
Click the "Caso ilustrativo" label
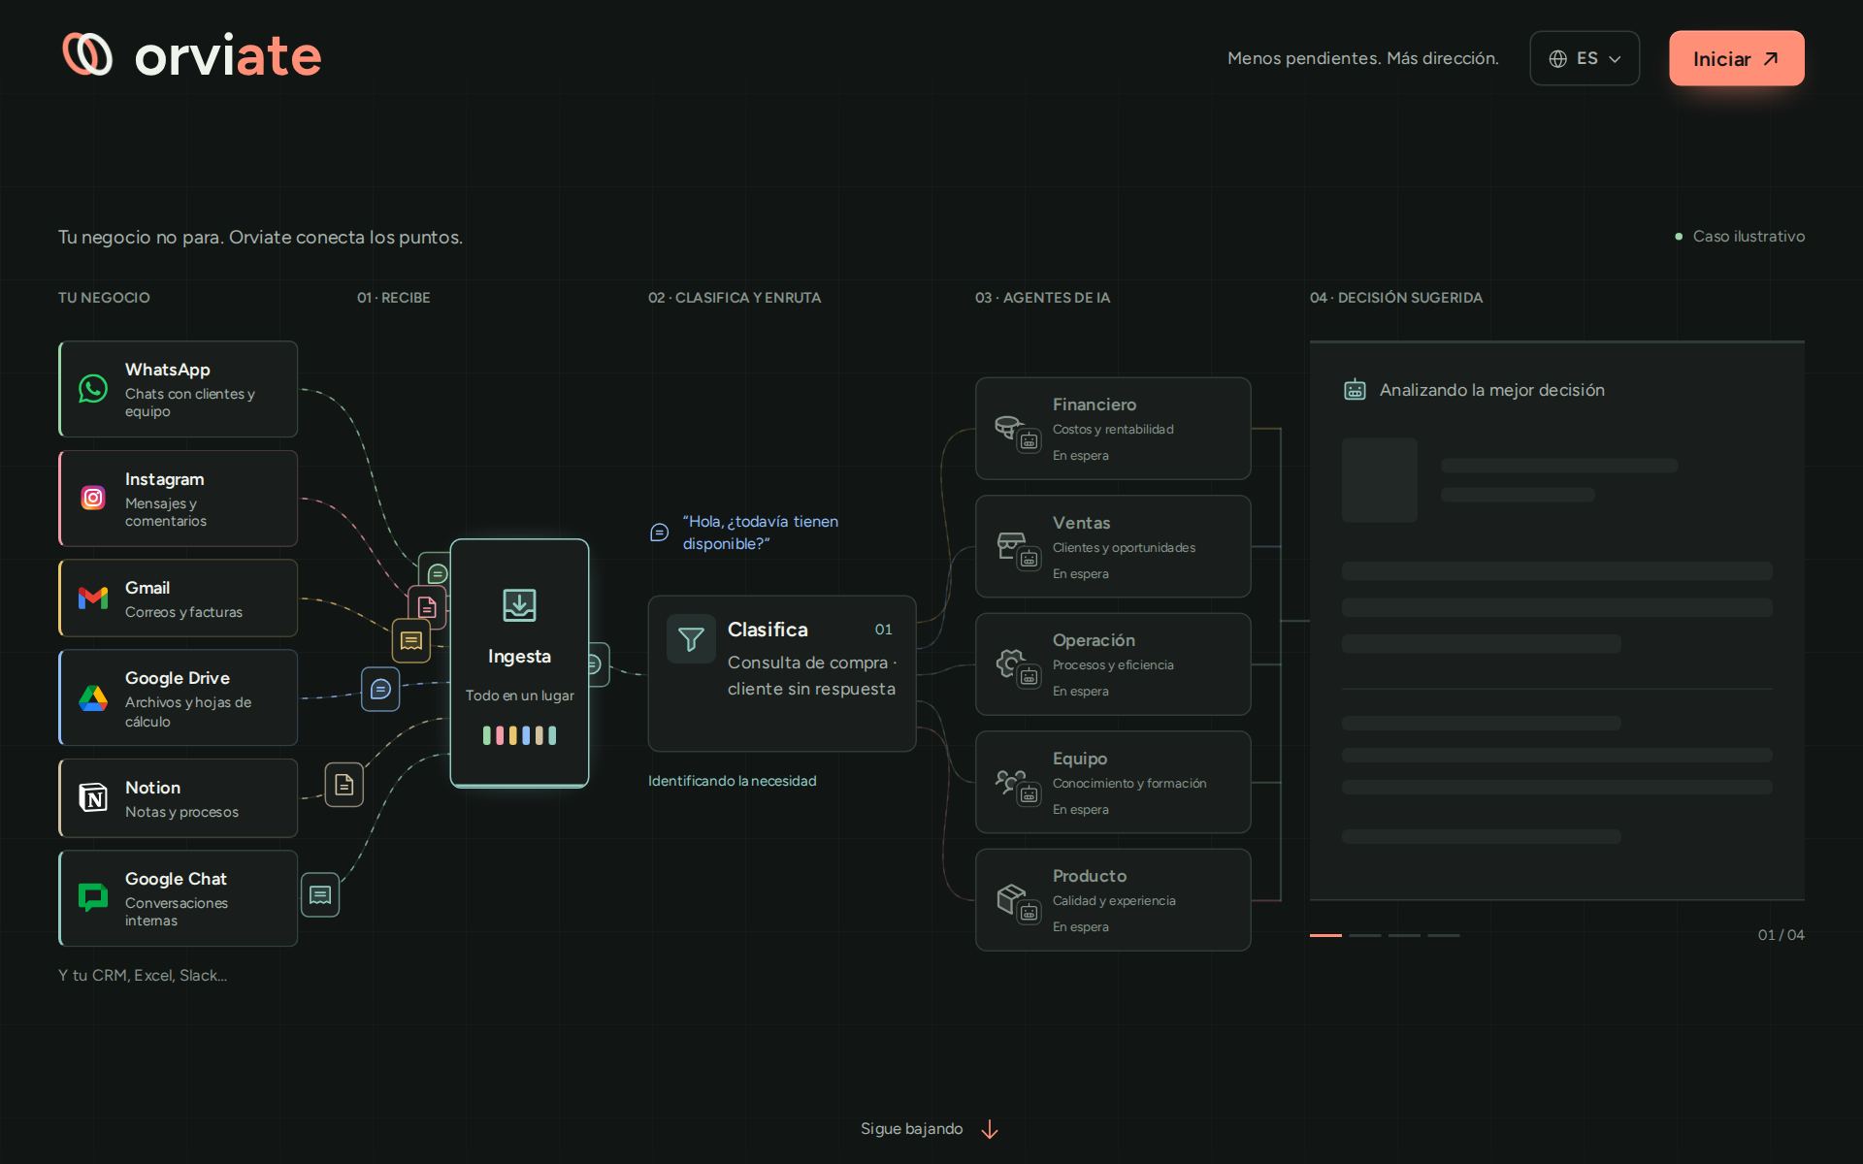pyautogui.click(x=1749, y=236)
